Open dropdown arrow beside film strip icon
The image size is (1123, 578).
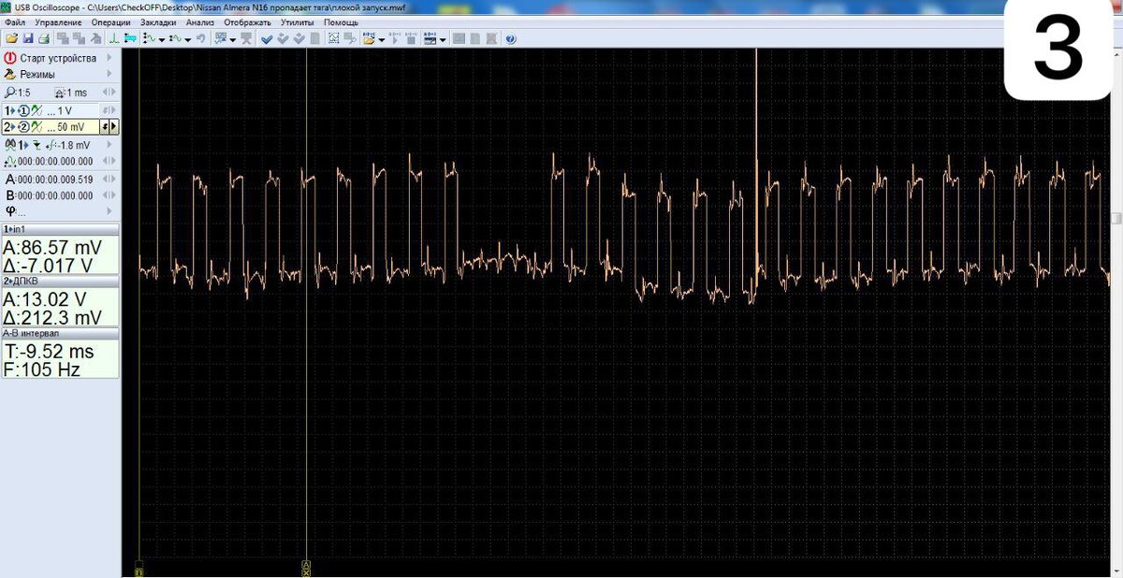point(442,40)
